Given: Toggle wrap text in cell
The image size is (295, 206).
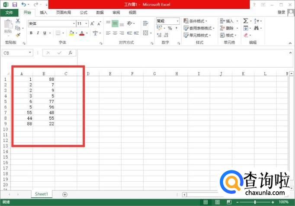Looking at the screenshot, I should tap(145, 23).
